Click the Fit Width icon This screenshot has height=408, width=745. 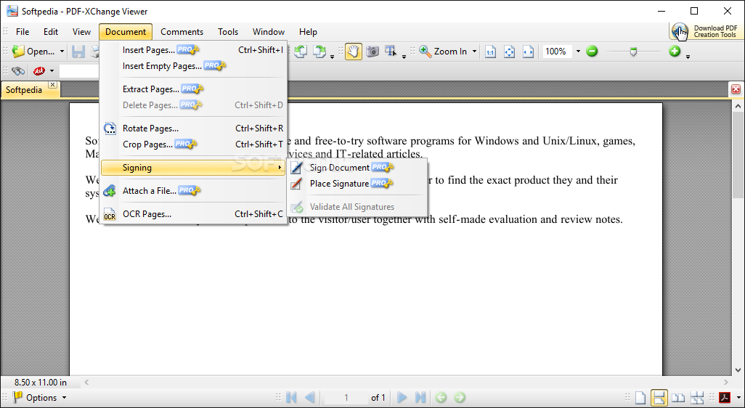pyautogui.click(x=528, y=52)
